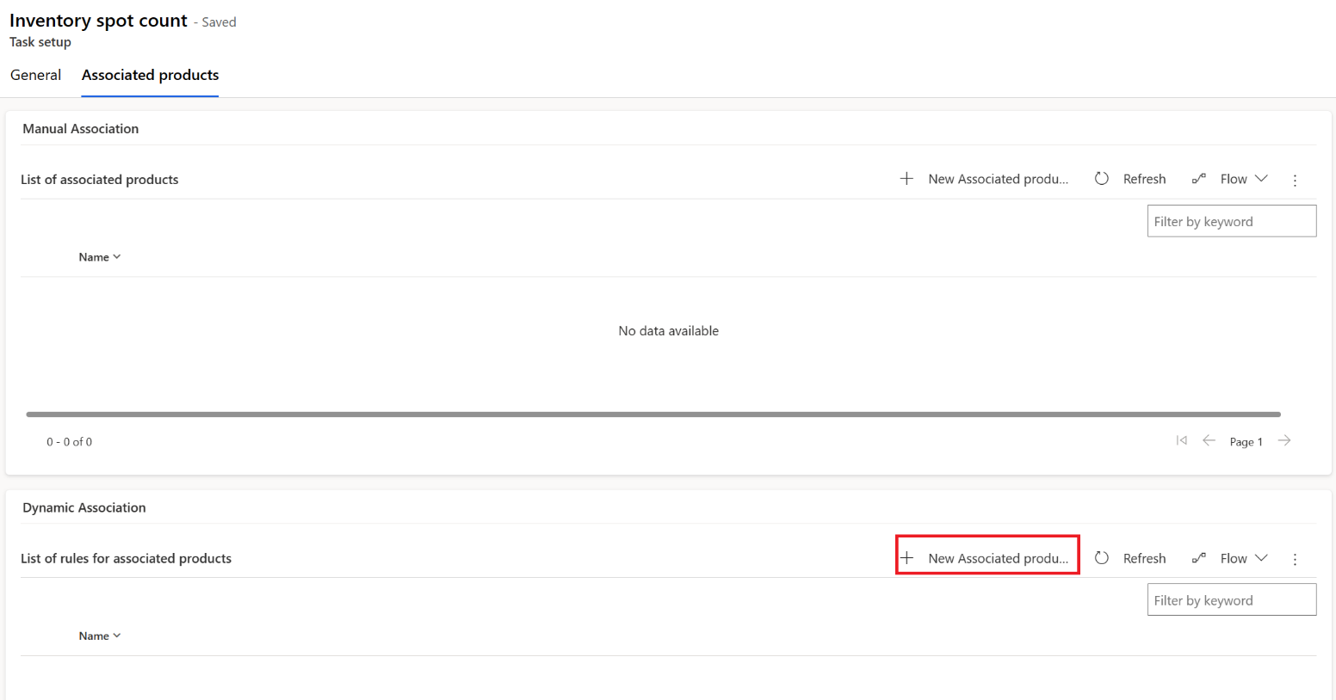Focus Filter by keyword in Manual Association
The width and height of the screenshot is (1336, 700).
coord(1231,221)
